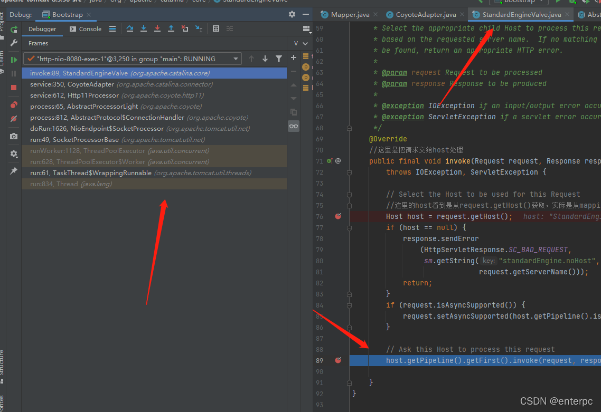601x412 pixels.
Task: Open the wrench Modify Run Configuration icon
Action: (x=14, y=43)
